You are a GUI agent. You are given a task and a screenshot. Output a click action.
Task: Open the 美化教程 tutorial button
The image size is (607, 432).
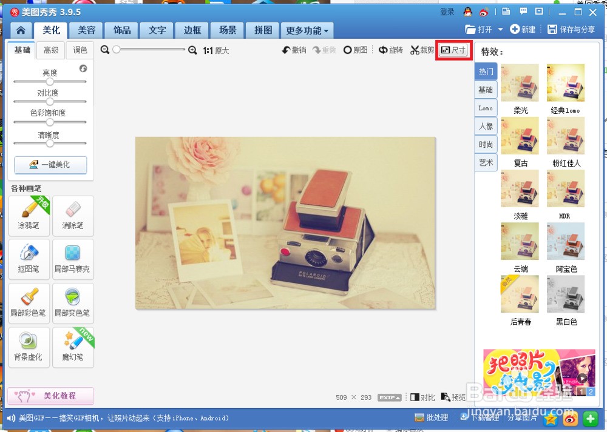point(50,396)
